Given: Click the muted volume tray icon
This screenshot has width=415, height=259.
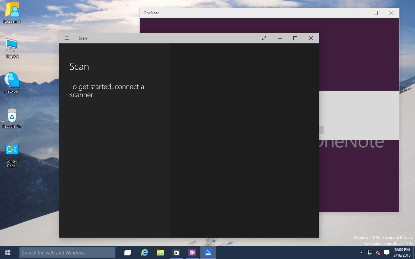Looking at the screenshot, I should click(x=378, y=253).
